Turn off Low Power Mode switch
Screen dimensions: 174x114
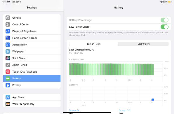[164, 27]
